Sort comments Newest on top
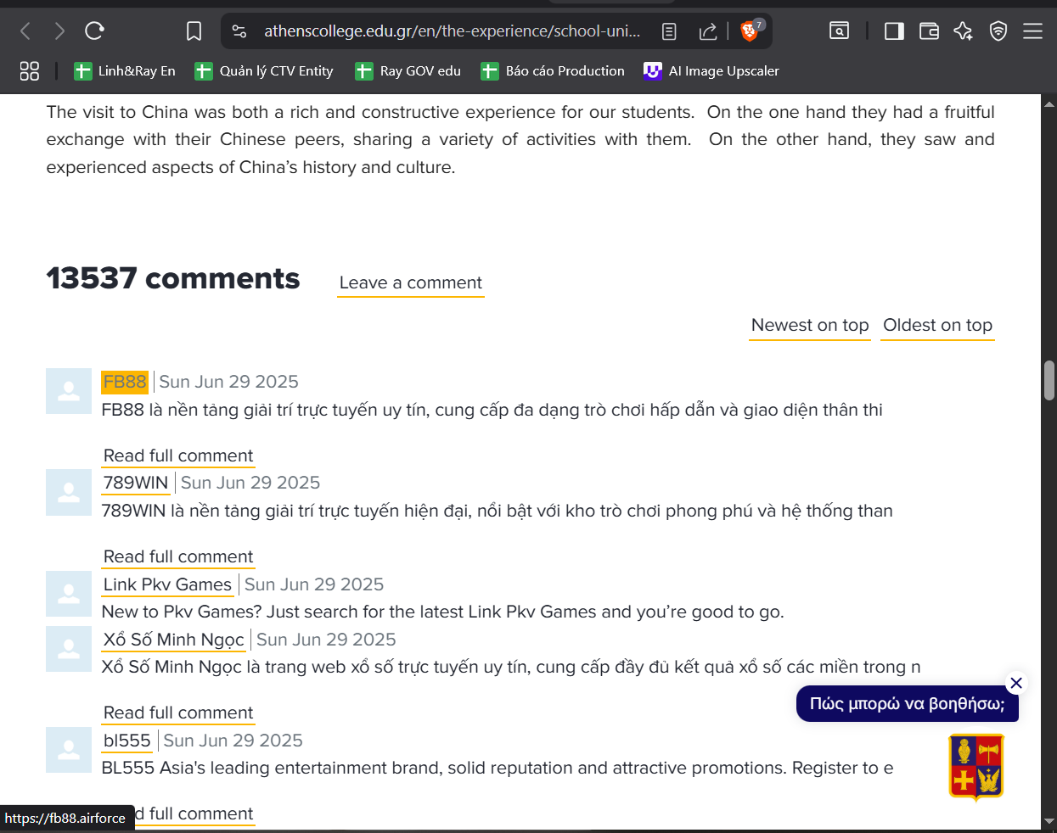The image size is (1057, 833). 810,326
